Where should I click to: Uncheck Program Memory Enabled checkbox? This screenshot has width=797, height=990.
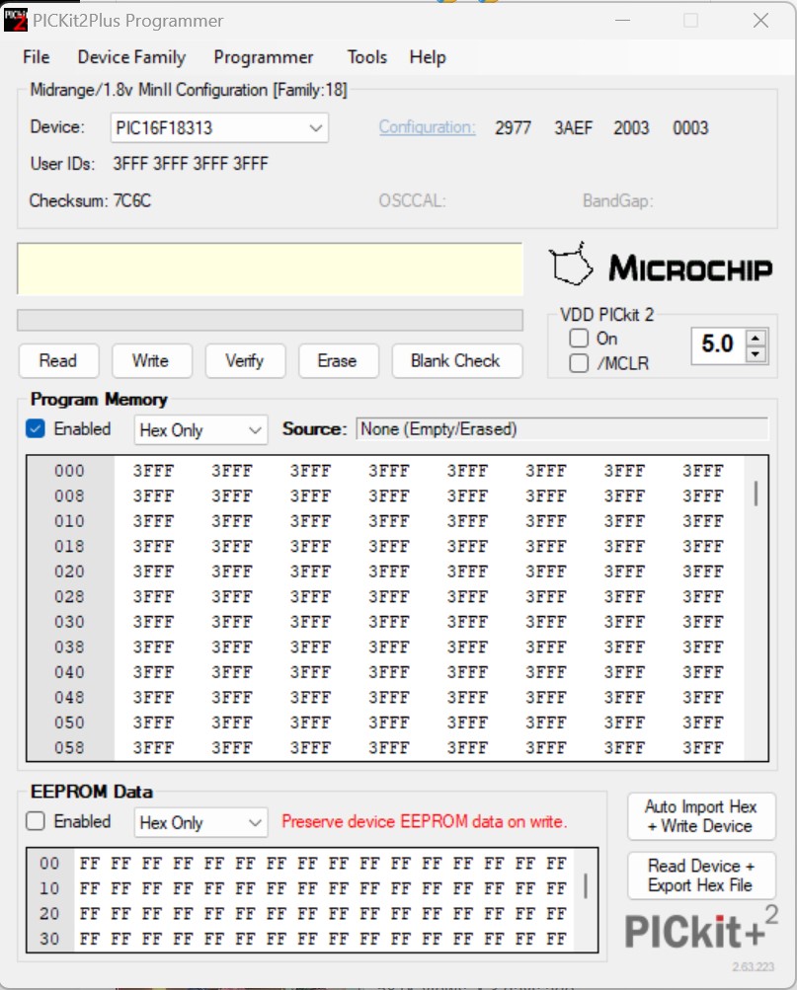pyautogui.click(x=36, y=428)
